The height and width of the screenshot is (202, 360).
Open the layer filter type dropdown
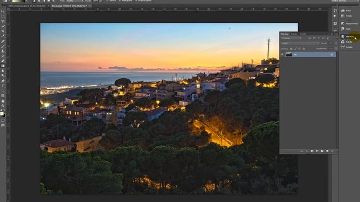coord(291,38)
